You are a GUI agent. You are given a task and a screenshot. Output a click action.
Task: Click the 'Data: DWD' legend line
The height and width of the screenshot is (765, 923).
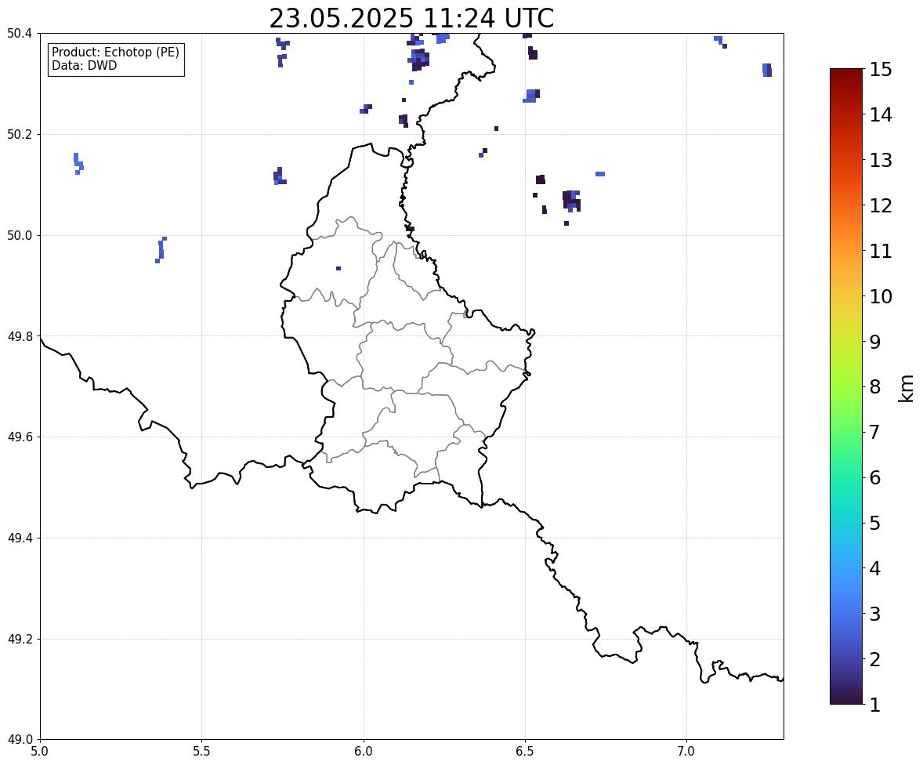tap(84, 65)
